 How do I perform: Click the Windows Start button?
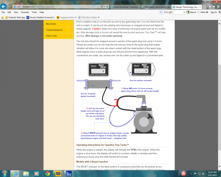pos(5,173)
